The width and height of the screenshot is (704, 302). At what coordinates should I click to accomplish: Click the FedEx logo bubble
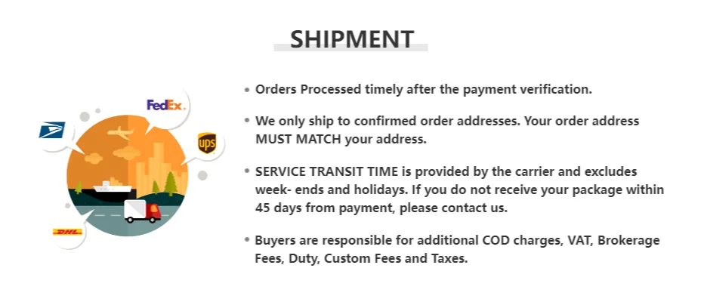point(165,106)
